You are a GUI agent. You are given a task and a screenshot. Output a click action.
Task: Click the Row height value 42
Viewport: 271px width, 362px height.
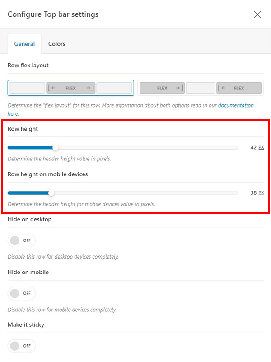(253, 147)
